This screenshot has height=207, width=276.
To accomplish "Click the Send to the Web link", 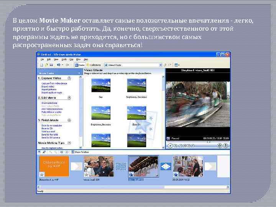I will tap(49, 135).
